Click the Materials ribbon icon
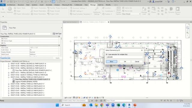The image size is (192, 108). (x=10, y=10)
